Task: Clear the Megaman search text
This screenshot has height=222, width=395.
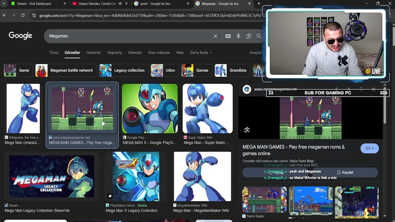Action: point(215,36)
